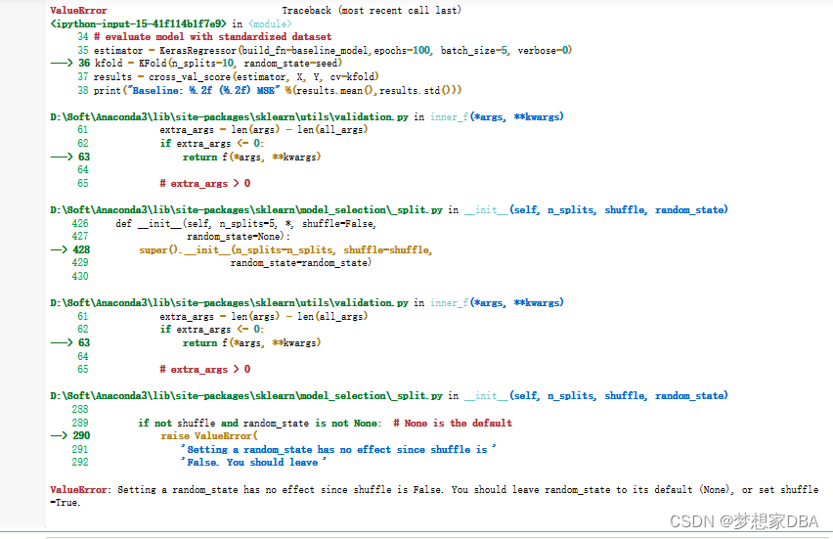Click second 'if extra_args <= 0:' line
The width and height of the screenshot is (833, 539).
tap(211, 330)
